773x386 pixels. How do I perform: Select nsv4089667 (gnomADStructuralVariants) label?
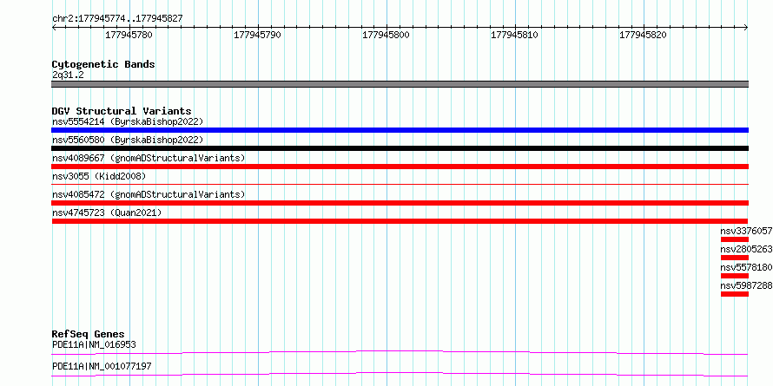tap(149, 158)
